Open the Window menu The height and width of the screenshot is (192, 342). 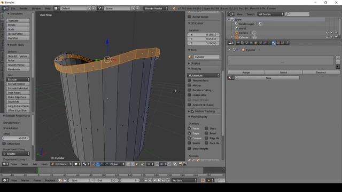(36, 9)
